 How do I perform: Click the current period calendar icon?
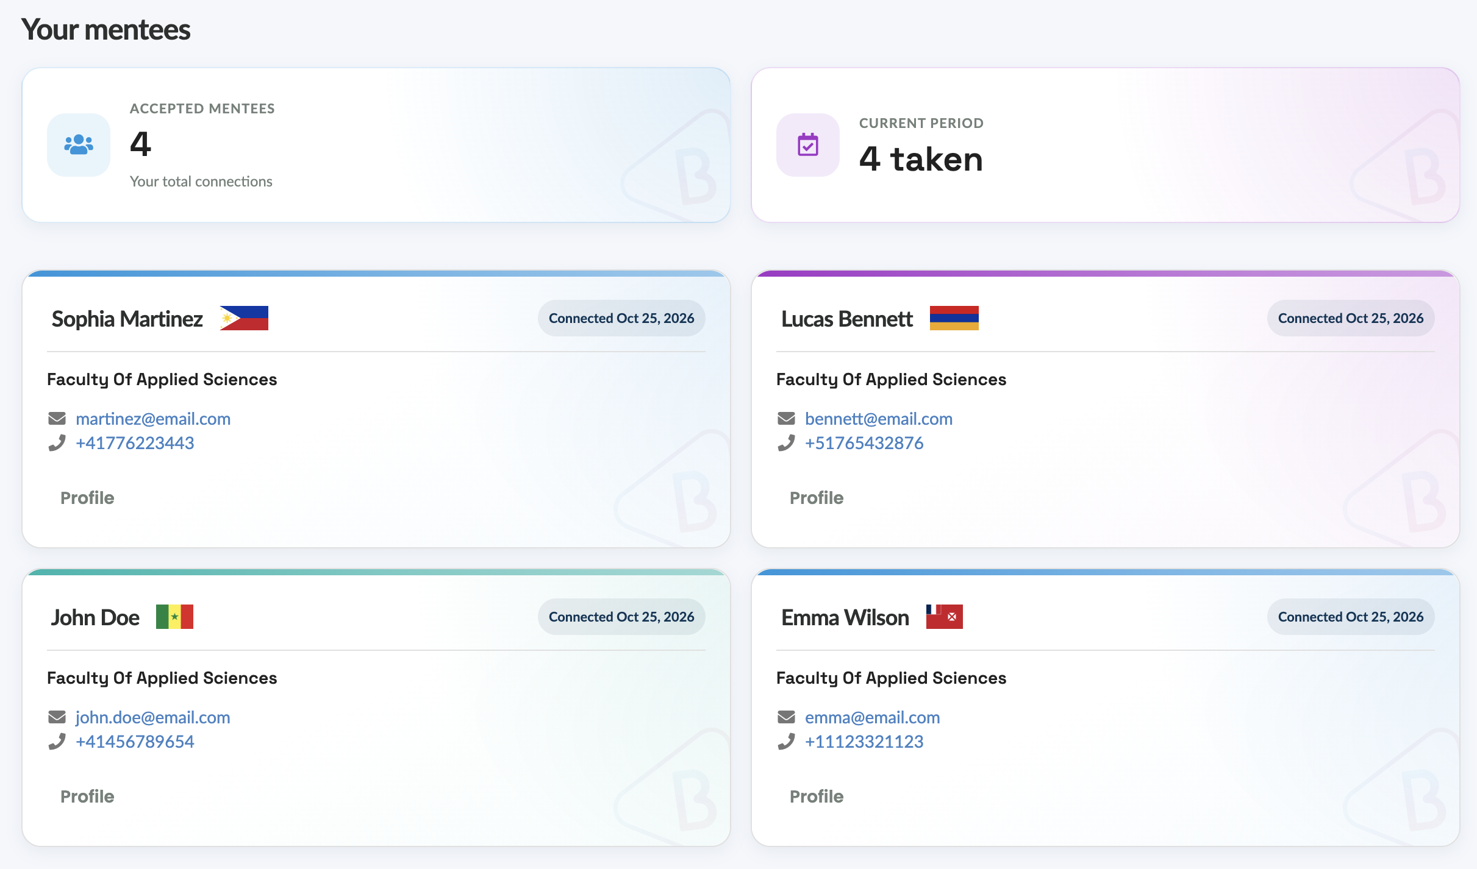tap(808, 144)
